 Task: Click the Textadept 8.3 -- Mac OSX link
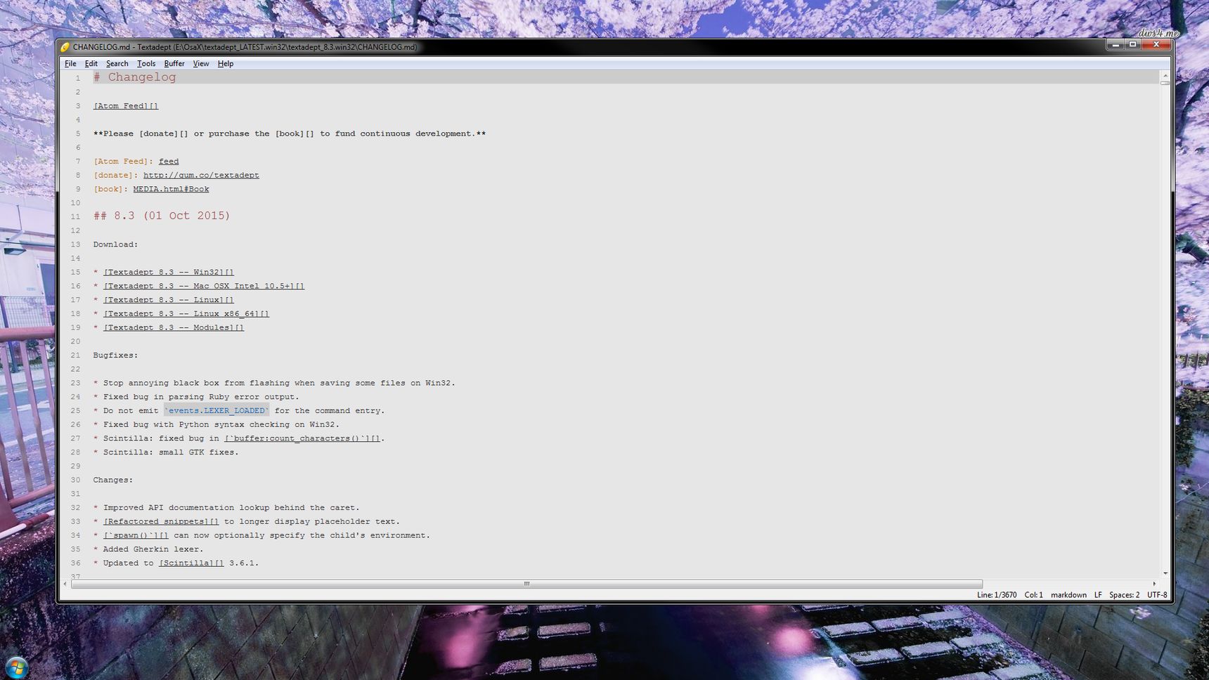(x=204, y=286)
